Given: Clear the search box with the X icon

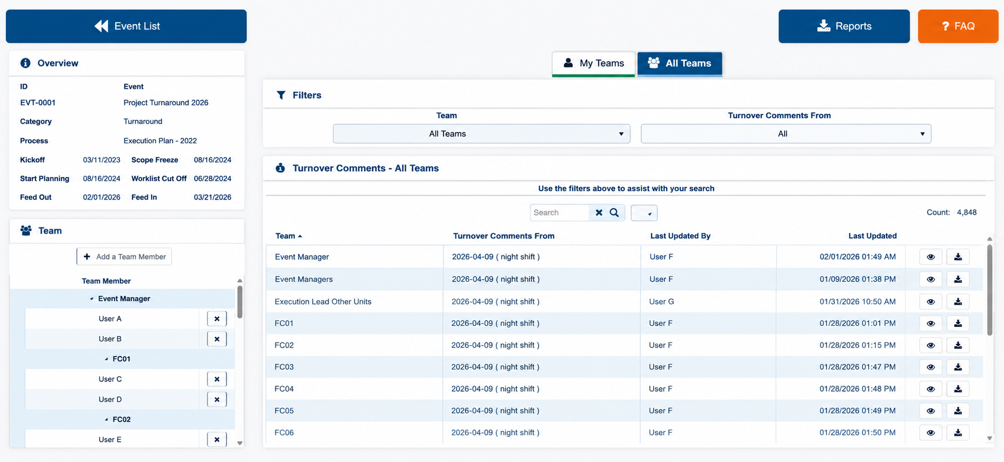Looking at the screenshot, I should 599,213.
